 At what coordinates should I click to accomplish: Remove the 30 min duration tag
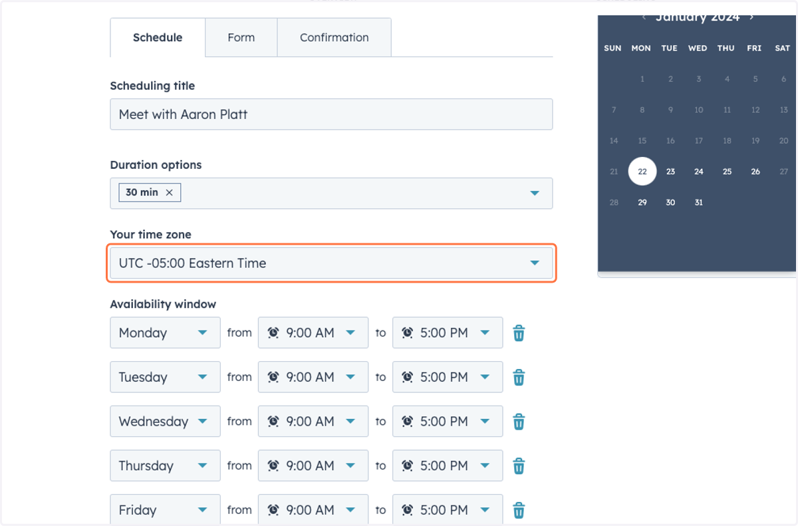[169, 193]
